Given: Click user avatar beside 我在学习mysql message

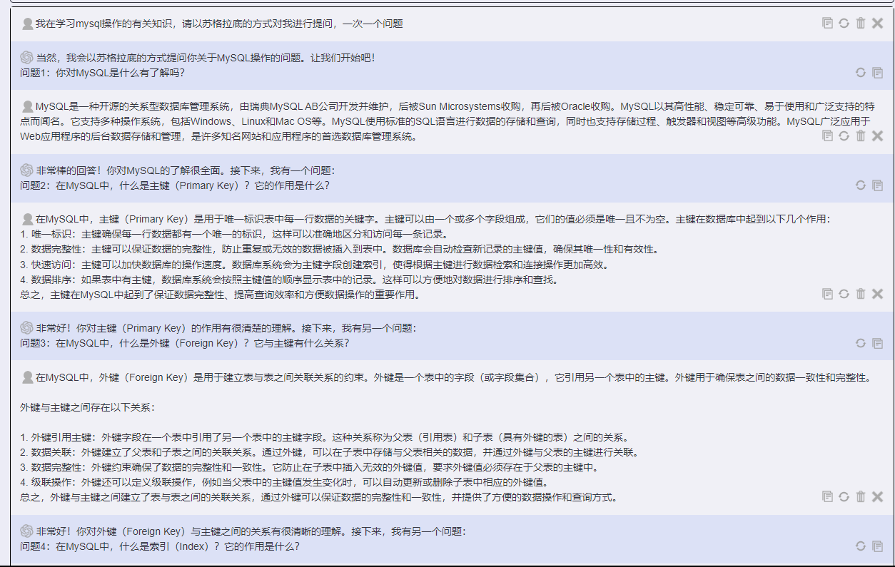Looking at the screenshot, I should (27, 24).
